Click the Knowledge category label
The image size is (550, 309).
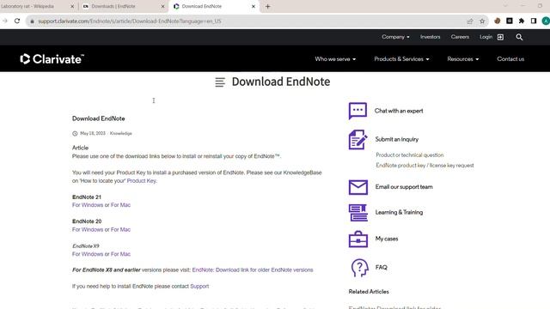coord(120,134)
